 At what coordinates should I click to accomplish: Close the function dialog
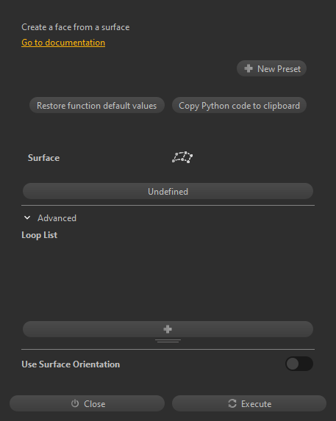point(87,403)
